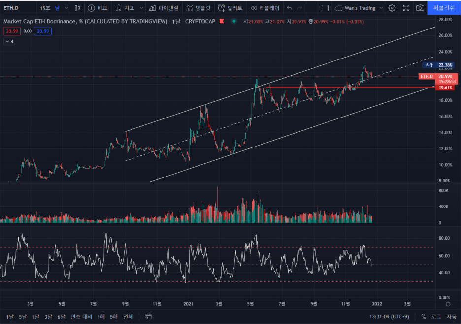
Task: Open the ETH.D symbol search
Action: tap(11, 8)
